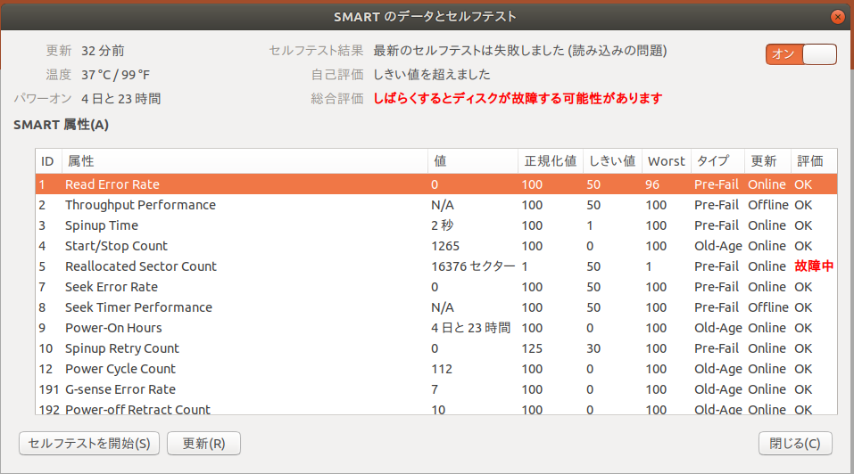Select the Read Error Rate row

[436, 184]
